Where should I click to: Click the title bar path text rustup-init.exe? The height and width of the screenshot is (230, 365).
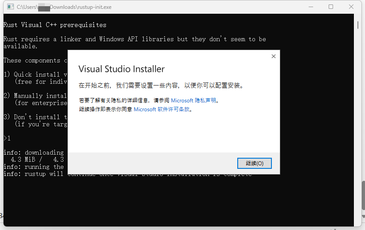64,7
